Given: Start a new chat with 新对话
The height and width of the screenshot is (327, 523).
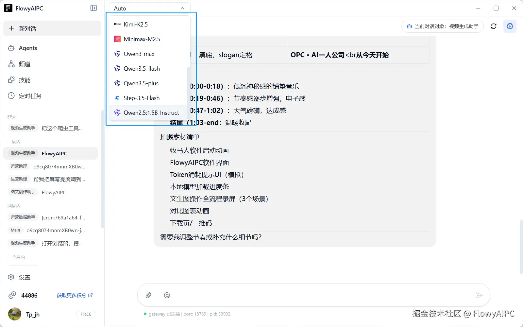Looking at the screenshot, I should coord(52,28).
